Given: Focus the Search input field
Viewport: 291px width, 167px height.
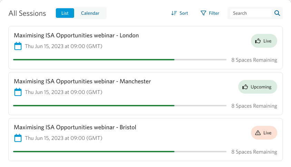Looking at the screenshot, I should 251,13.
